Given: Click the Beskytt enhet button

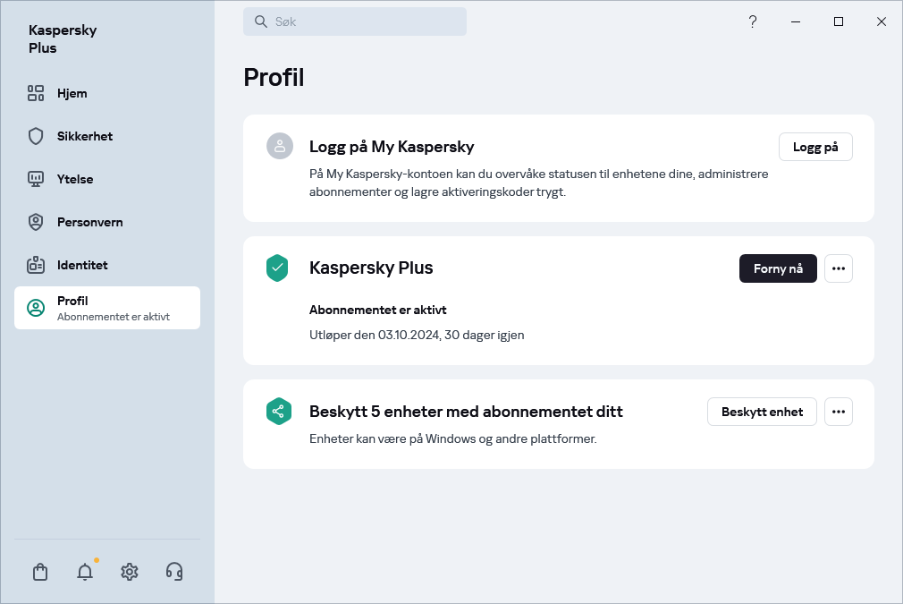Looking at the screenshot, I should (762, 412).
